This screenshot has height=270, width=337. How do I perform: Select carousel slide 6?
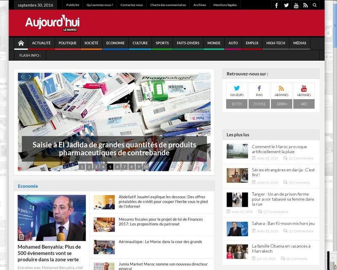tap(118, 167)
